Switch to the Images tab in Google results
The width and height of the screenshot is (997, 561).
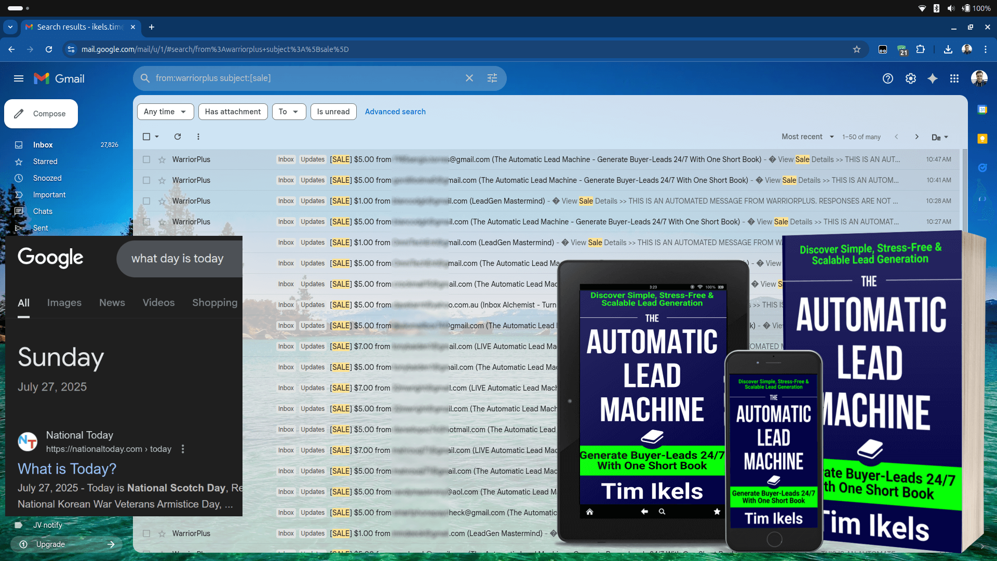pyautogui.click(x=64, y=302)
